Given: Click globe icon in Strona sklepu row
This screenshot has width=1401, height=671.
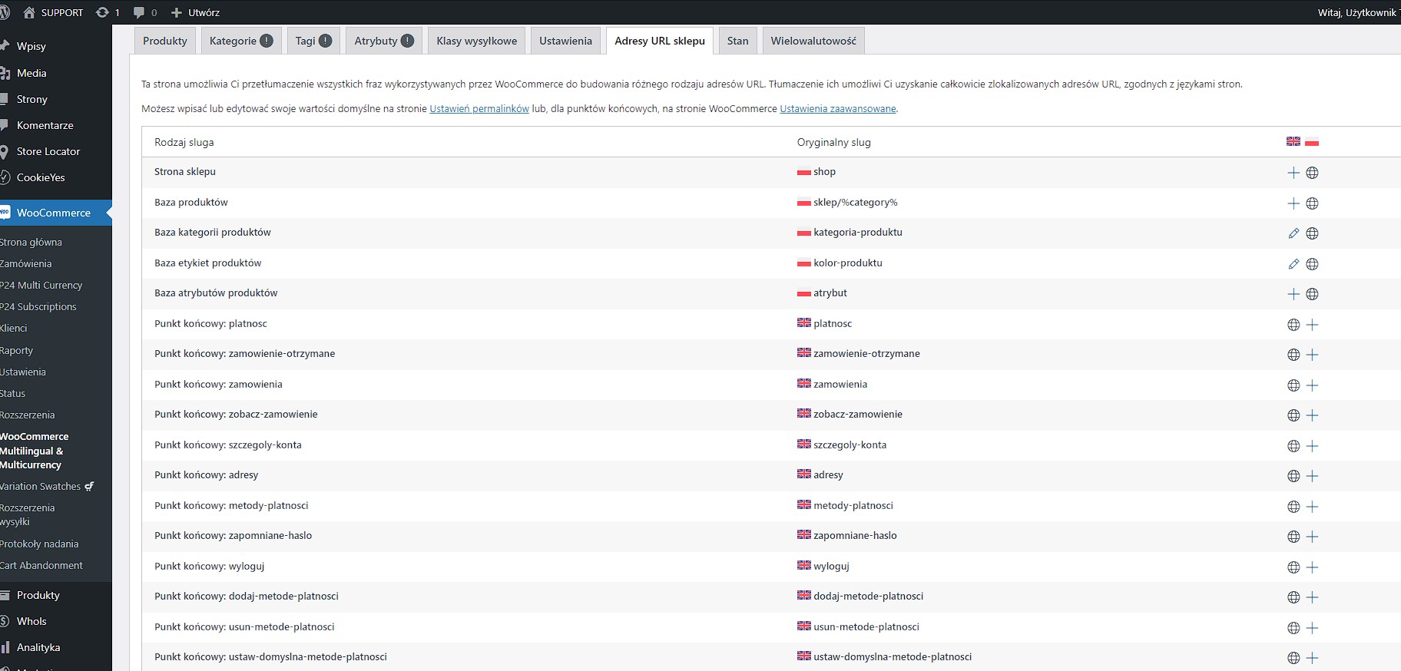Looking at the screenshot, I should point(1312,173).
